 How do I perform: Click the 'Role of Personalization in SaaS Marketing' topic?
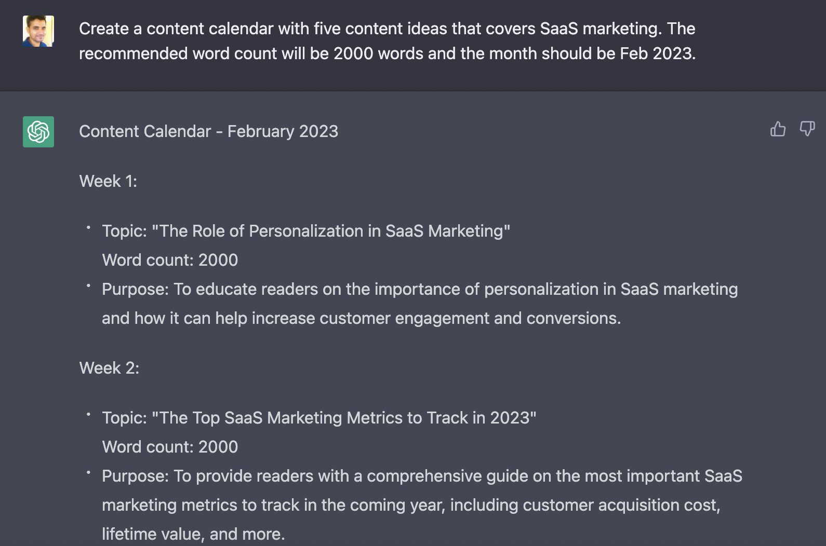pyautogui.click(x=306, y=231)
